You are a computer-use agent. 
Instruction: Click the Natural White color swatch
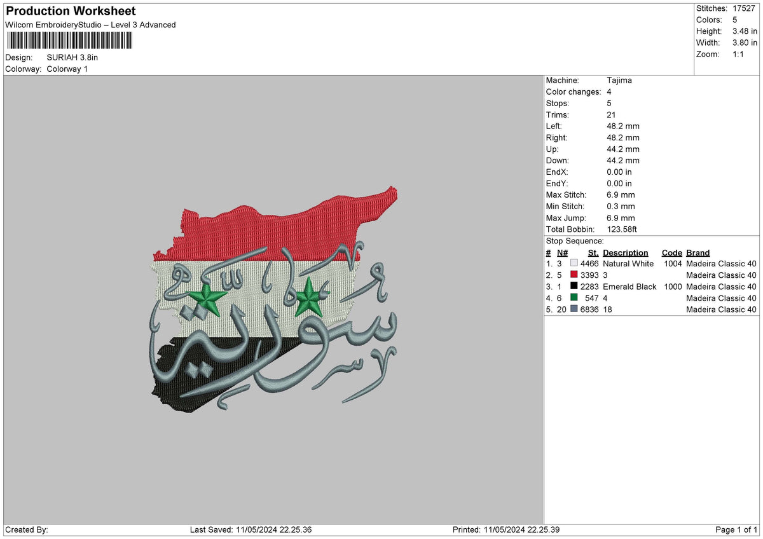point(574,264)
